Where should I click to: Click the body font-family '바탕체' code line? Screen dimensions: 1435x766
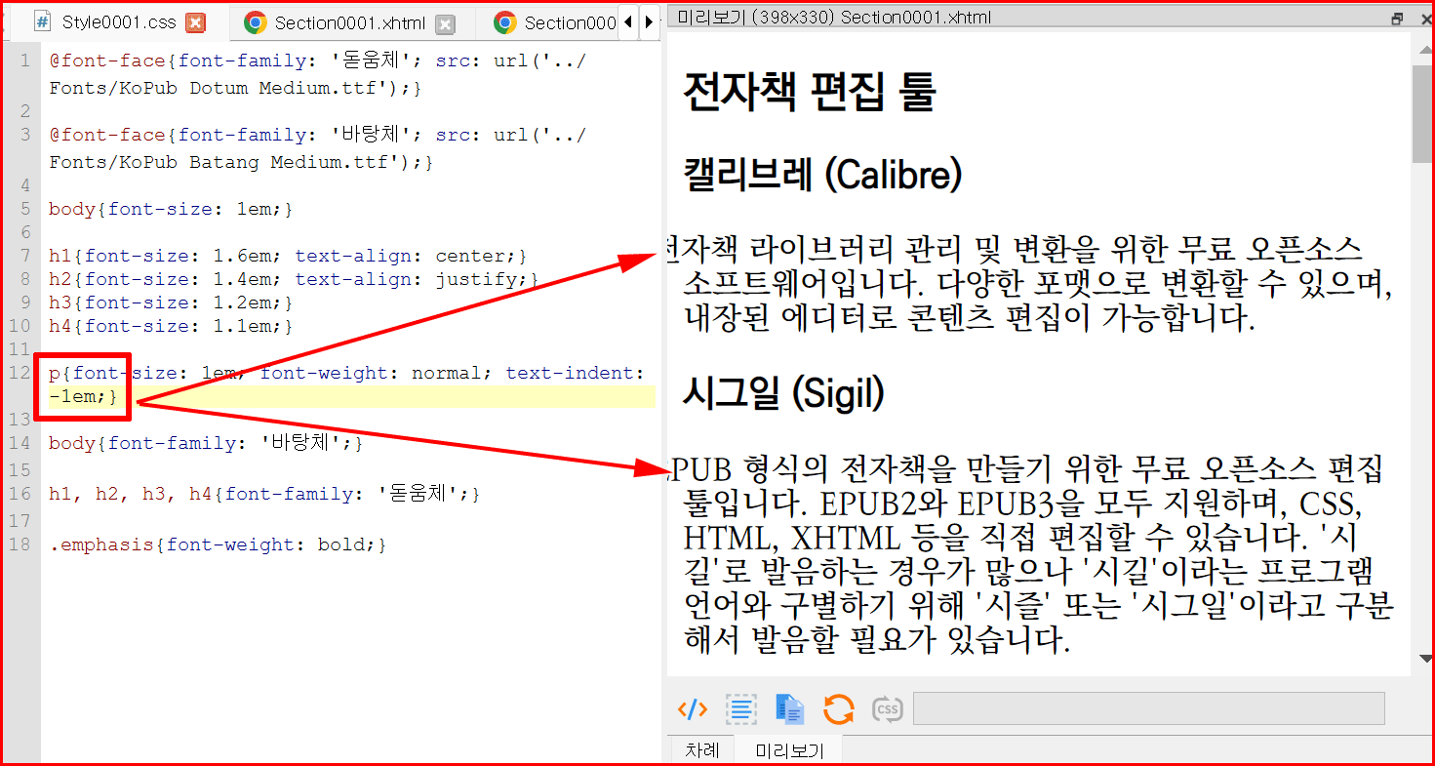coord(206,443)
